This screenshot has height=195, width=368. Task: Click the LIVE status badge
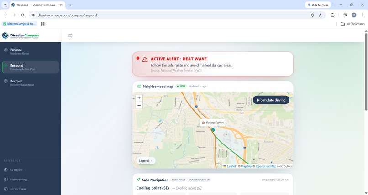pos(181,87)
